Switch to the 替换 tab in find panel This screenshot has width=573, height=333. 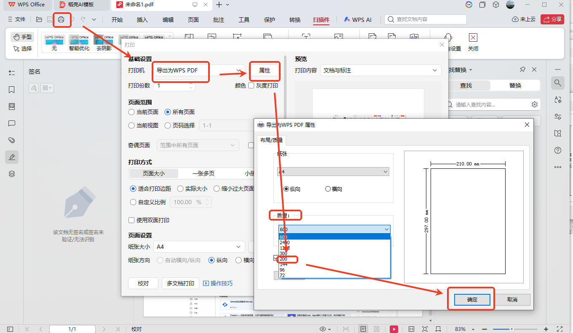pos(515,85)
